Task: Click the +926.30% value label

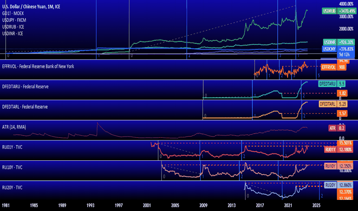Action: click(x=346, y=42)
